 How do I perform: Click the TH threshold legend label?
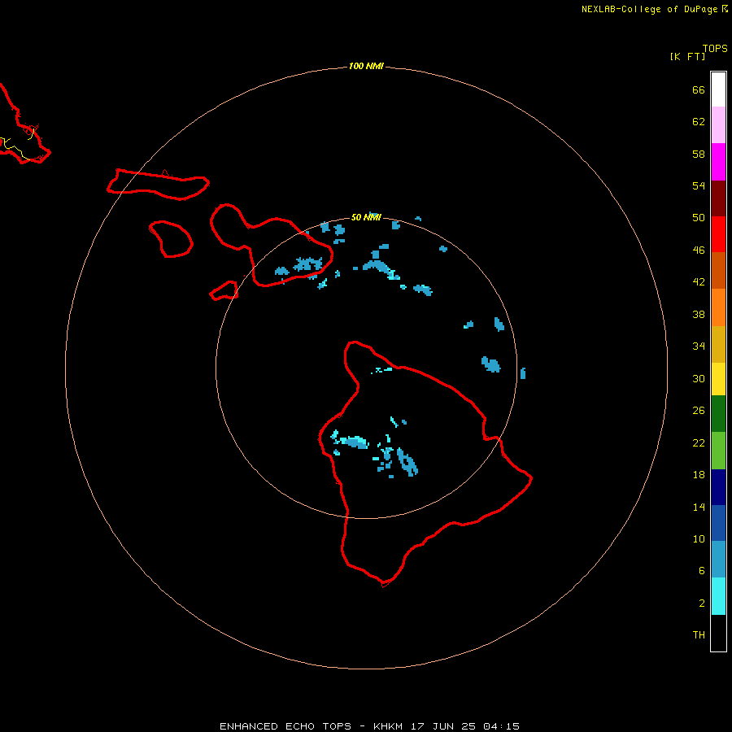click(699, 635)
